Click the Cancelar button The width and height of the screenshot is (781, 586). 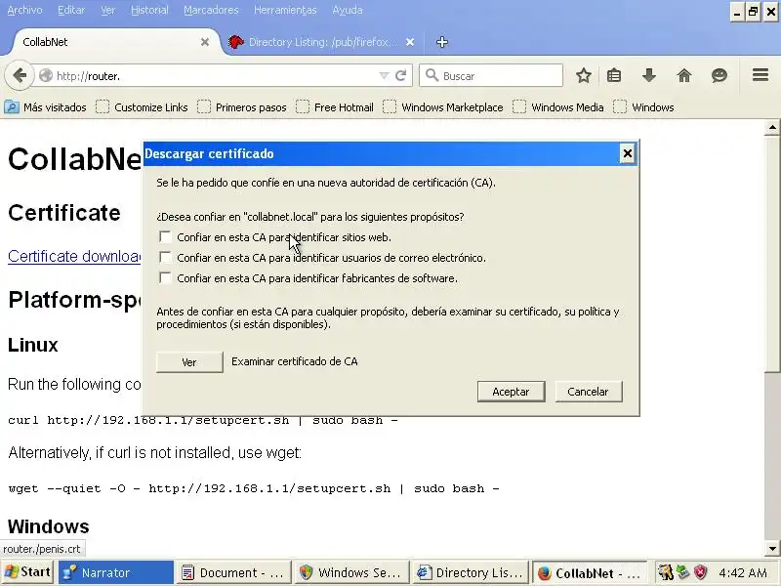pyautogui.click(x=589, y=392)
